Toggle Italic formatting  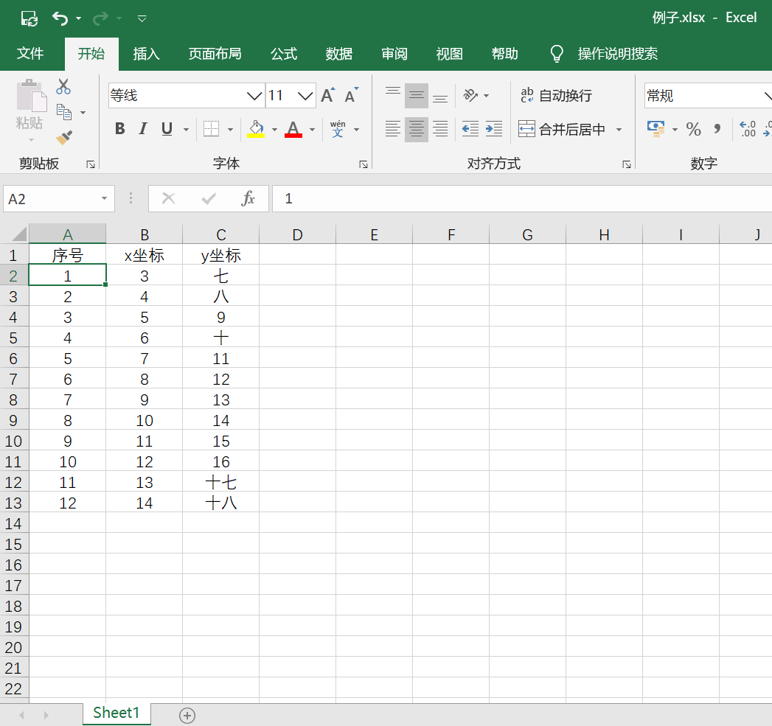click(143, 128)
